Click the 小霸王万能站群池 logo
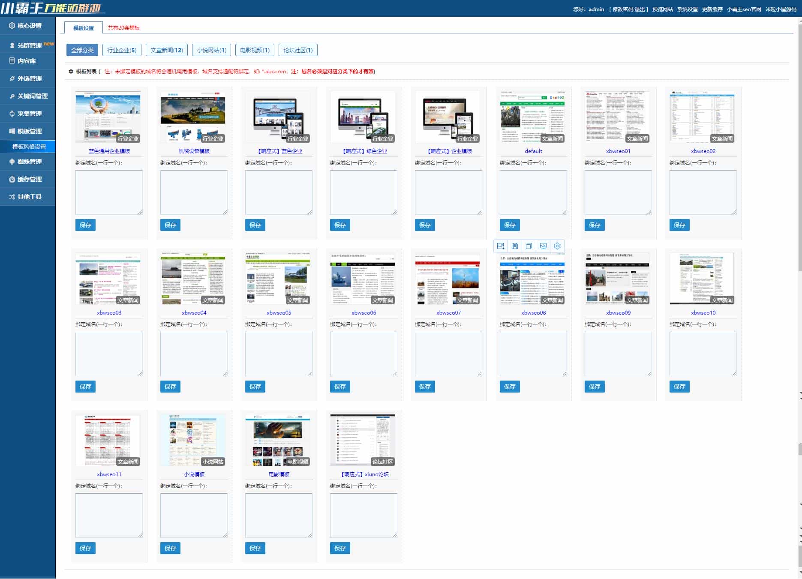The image size is (802, 579). (x=52, y=8)
